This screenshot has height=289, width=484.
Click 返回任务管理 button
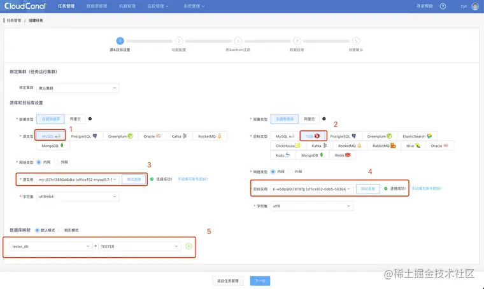(x=228, y=281)
